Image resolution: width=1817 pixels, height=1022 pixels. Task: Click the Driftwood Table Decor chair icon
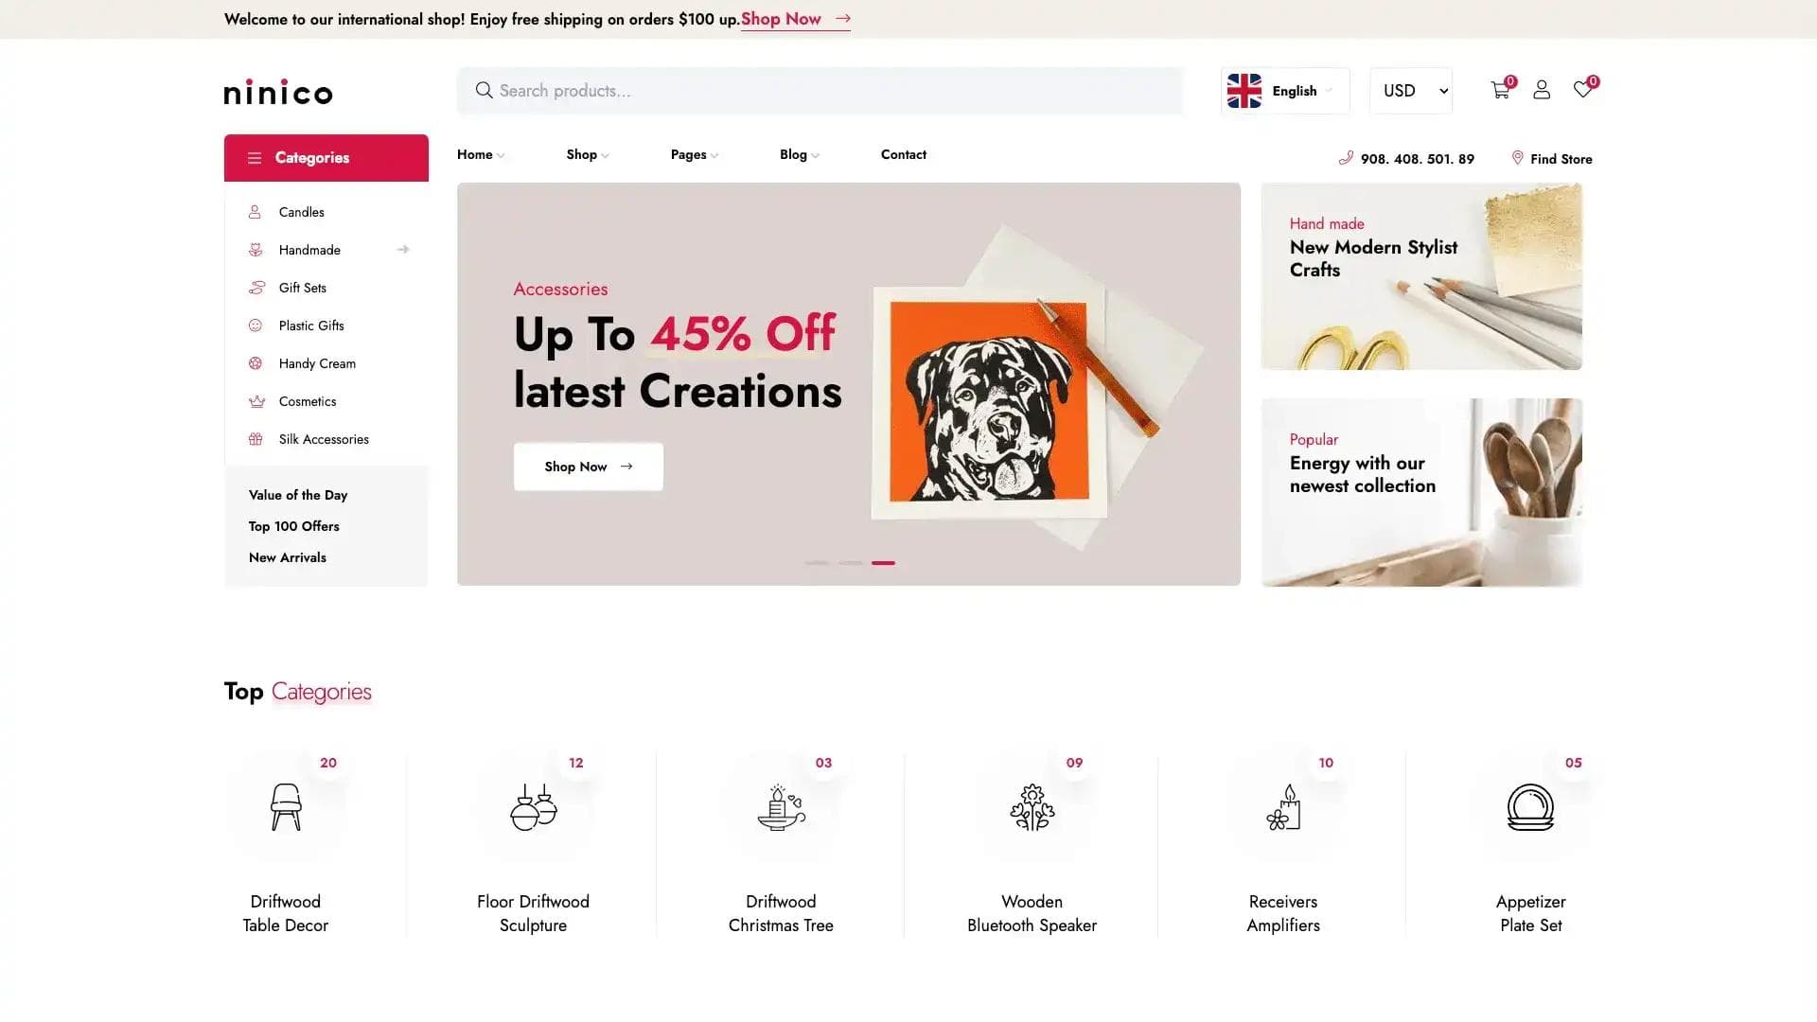click(285, 807)
